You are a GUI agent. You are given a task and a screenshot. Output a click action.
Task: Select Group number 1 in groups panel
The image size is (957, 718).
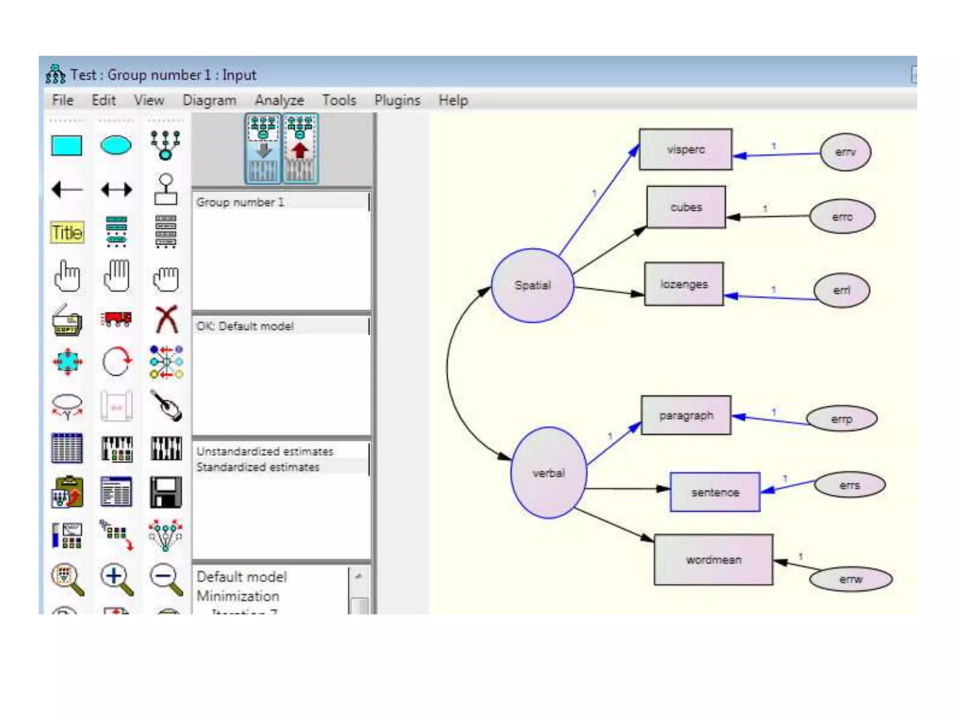coord(240,202)
